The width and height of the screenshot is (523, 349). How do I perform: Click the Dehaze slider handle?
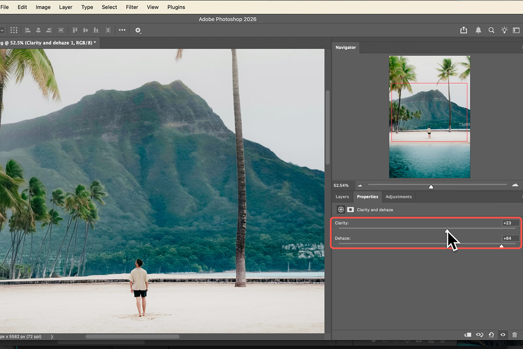click(501, 246)
